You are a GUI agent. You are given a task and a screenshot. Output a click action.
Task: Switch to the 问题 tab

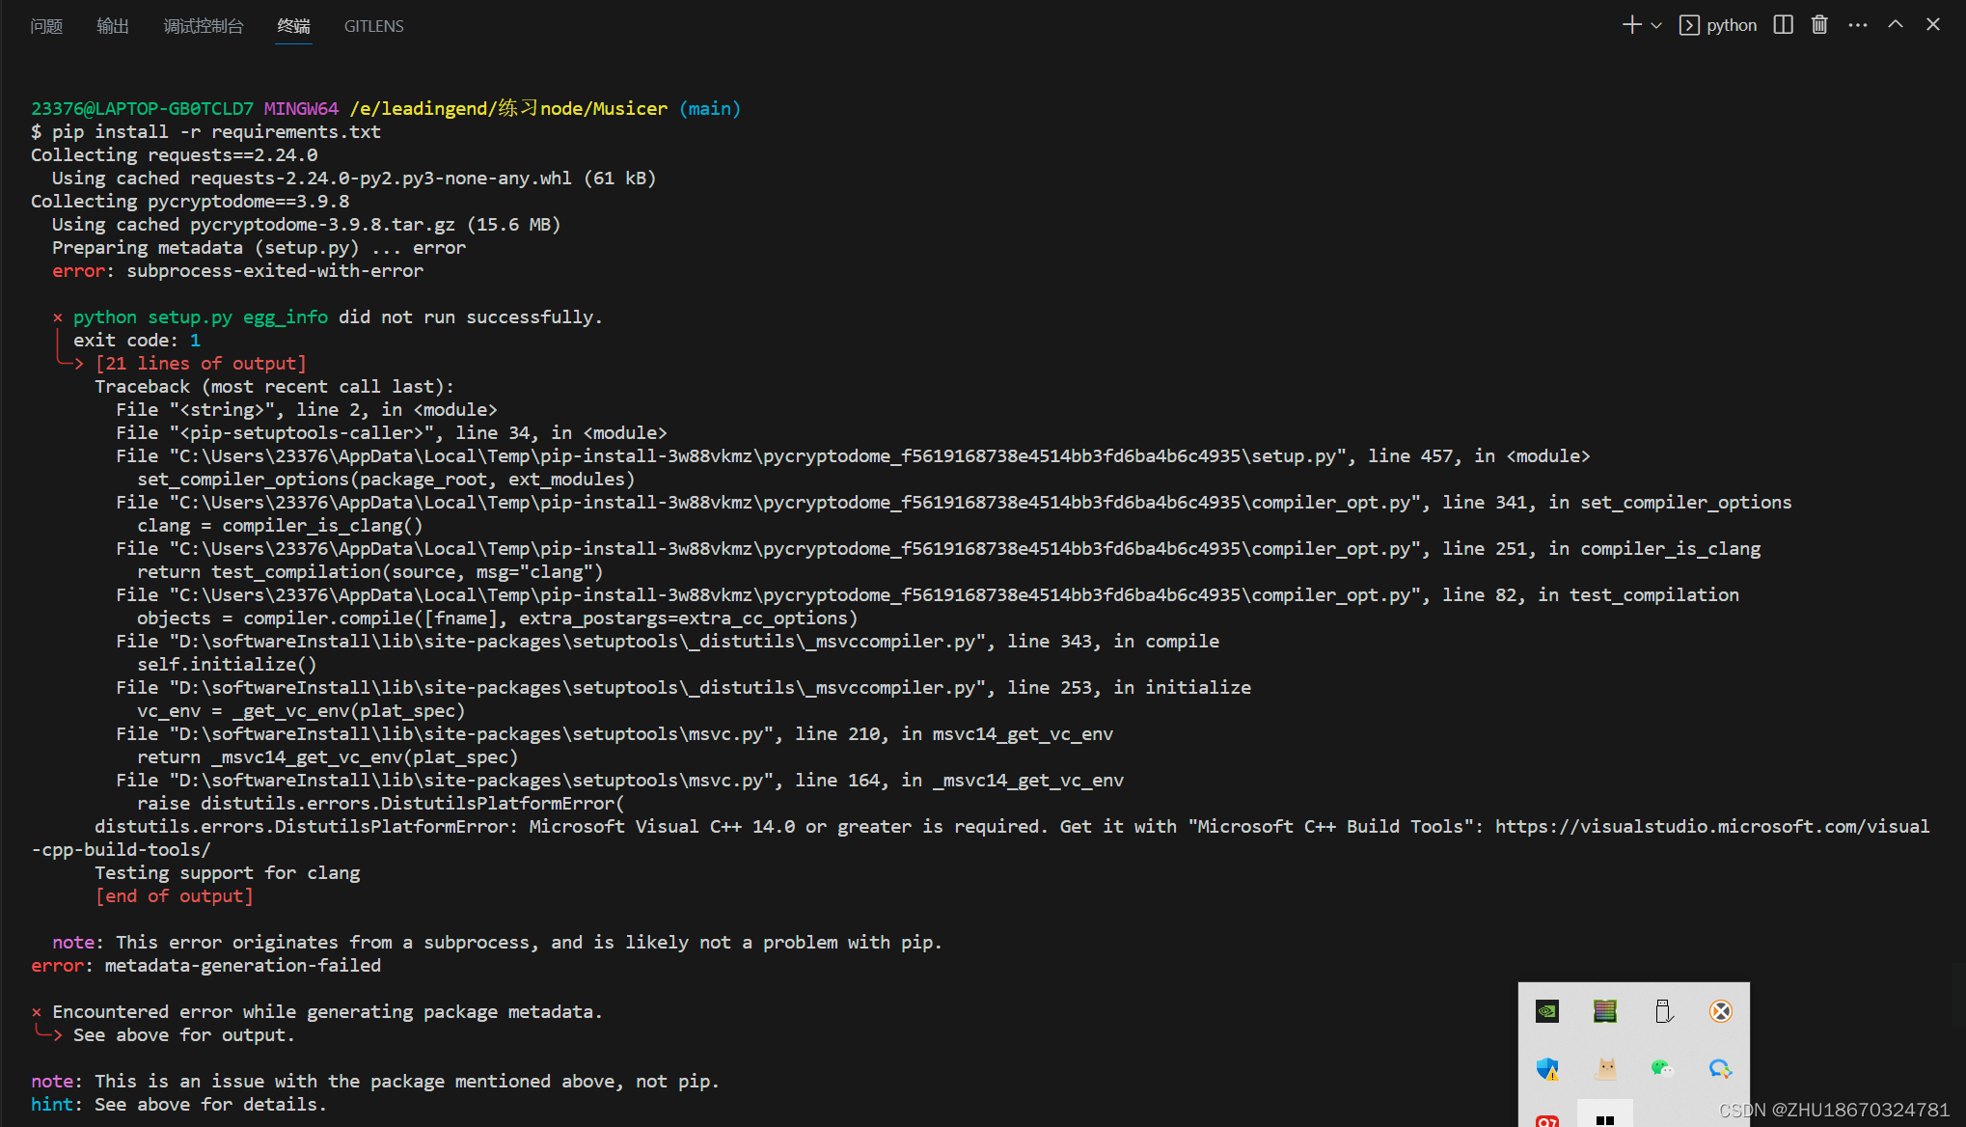click(x=46, y=26)
